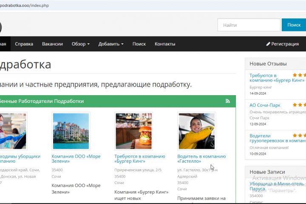Open Уборщица в Мини-отель Паруса entry
306x204 pixels.
[x=277, y=186]
